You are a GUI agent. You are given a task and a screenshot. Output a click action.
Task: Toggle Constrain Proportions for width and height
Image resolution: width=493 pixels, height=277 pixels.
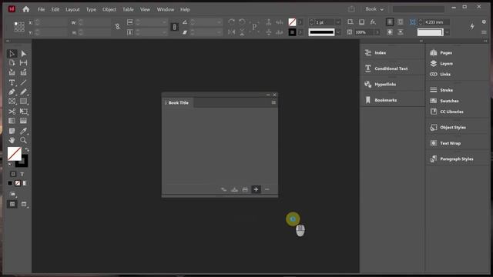(x=117, y=27)
